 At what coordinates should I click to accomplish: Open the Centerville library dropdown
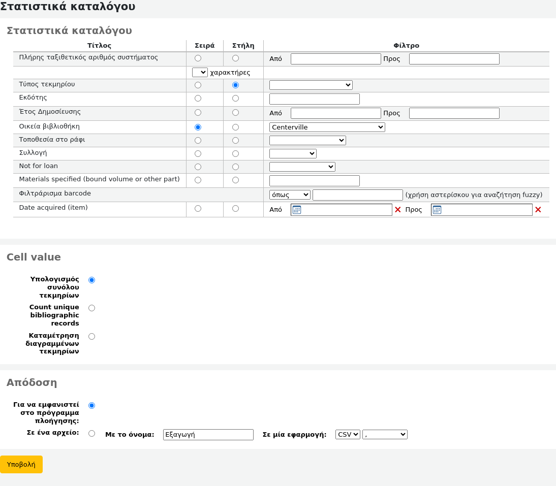coord(327,127)
